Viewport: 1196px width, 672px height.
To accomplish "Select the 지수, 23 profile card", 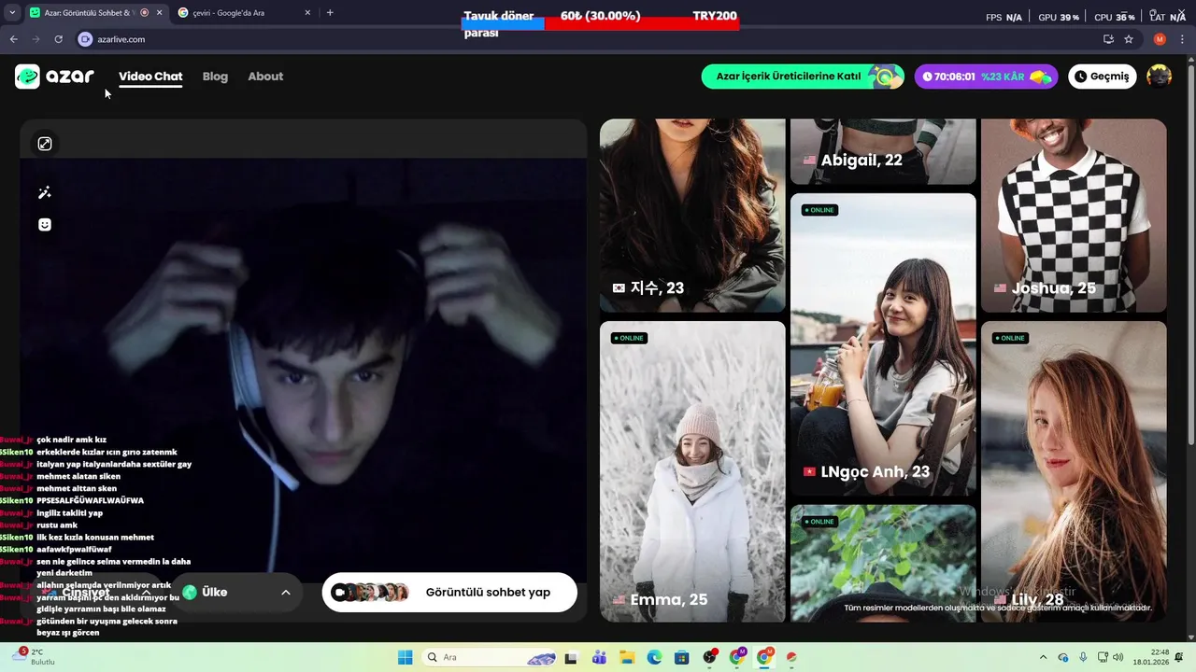I will click(692, 216).
